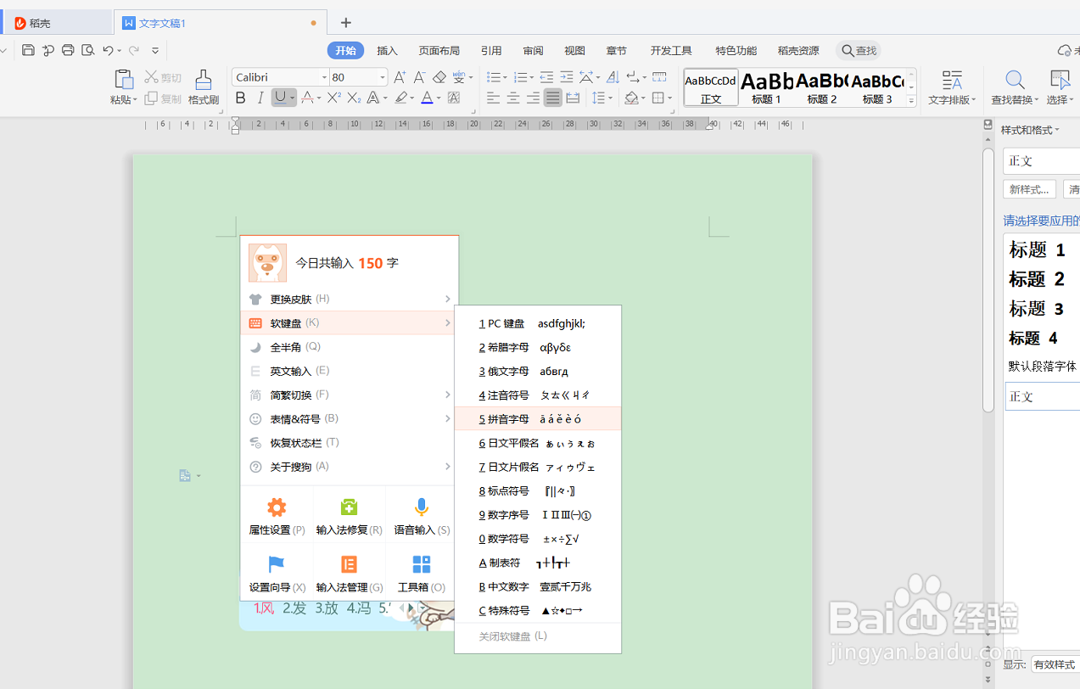This screenshot has height=689, width=1080.
Task: Click the decrease indent icon
Action: click(546, 77)
